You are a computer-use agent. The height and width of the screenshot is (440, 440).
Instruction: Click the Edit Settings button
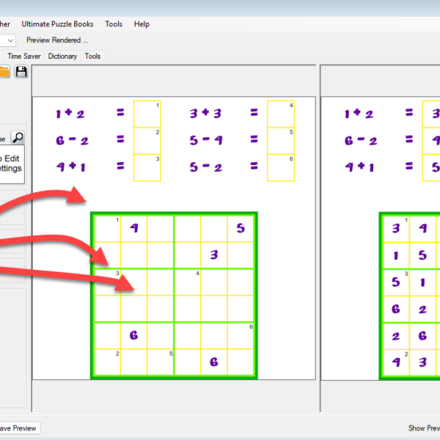pos(10,163)
